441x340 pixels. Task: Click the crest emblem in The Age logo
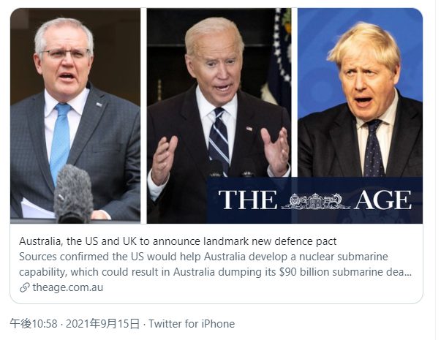tap(315, 201)
